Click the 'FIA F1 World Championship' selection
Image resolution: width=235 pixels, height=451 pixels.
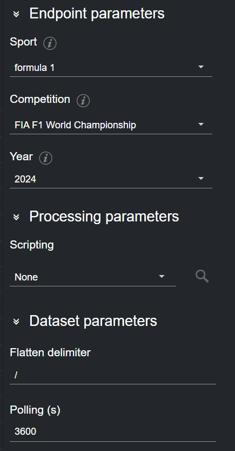75,125
